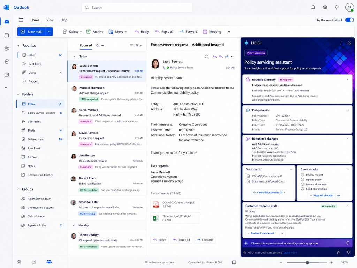
Task: Open the SR account avatar
Action: [x=349, y=7]
